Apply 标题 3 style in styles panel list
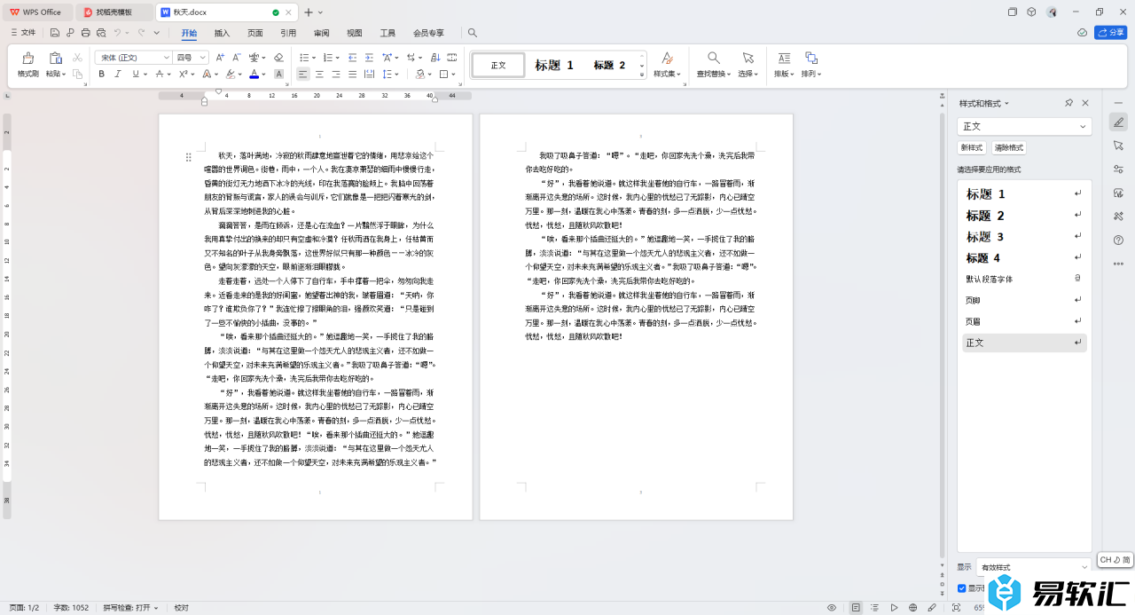The width and height of the screenshot is (1135, 615). point(1024,237)
